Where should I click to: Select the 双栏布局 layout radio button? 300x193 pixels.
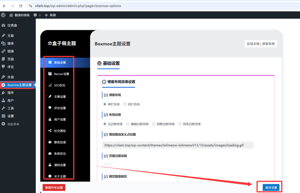(x=125, y=104)
